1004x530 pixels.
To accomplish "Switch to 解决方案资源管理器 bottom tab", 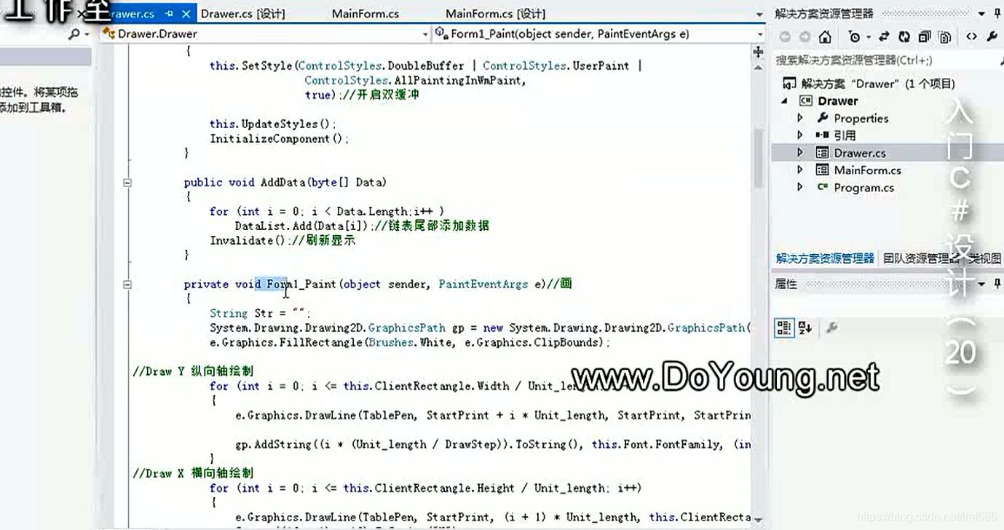I will tap(825, 258).
